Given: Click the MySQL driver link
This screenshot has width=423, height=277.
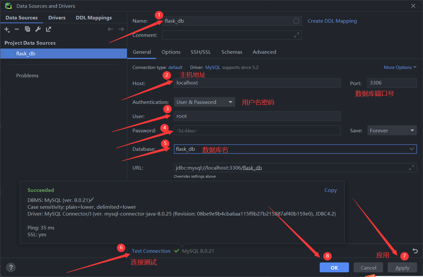Looking at the screenshot, I should point(213,68).
